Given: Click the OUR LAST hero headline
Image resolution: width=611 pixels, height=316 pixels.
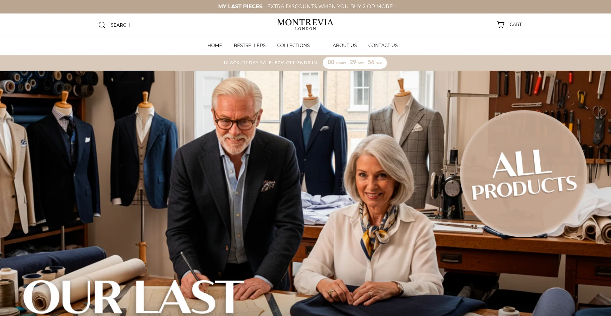Looking at the screenshot, I should pos(134,297).
